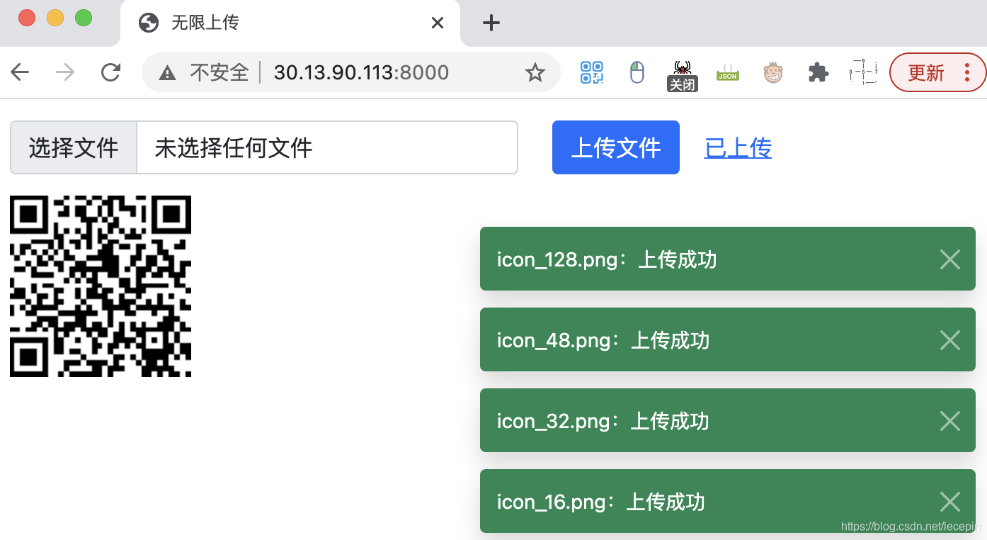
Task: Click the browser forward arrow
Action: click(65, 72)
